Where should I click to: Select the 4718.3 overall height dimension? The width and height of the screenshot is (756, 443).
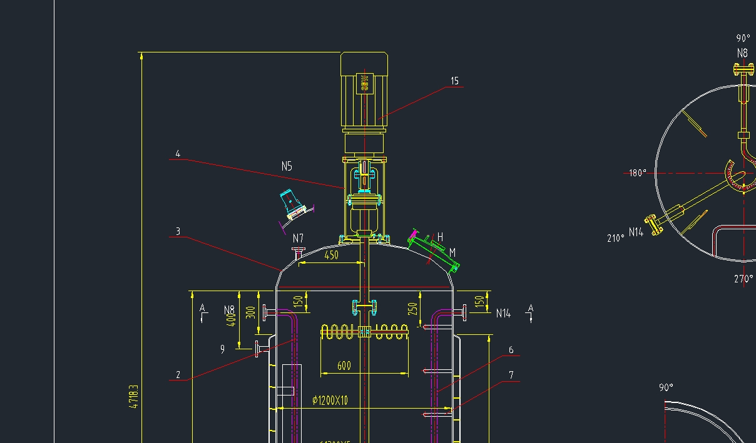(x=133, y=397)
